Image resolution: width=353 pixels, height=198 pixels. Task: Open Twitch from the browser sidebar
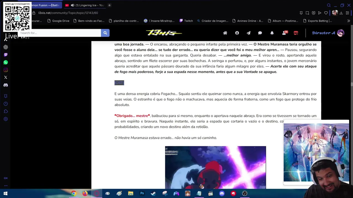click(6, 55)
